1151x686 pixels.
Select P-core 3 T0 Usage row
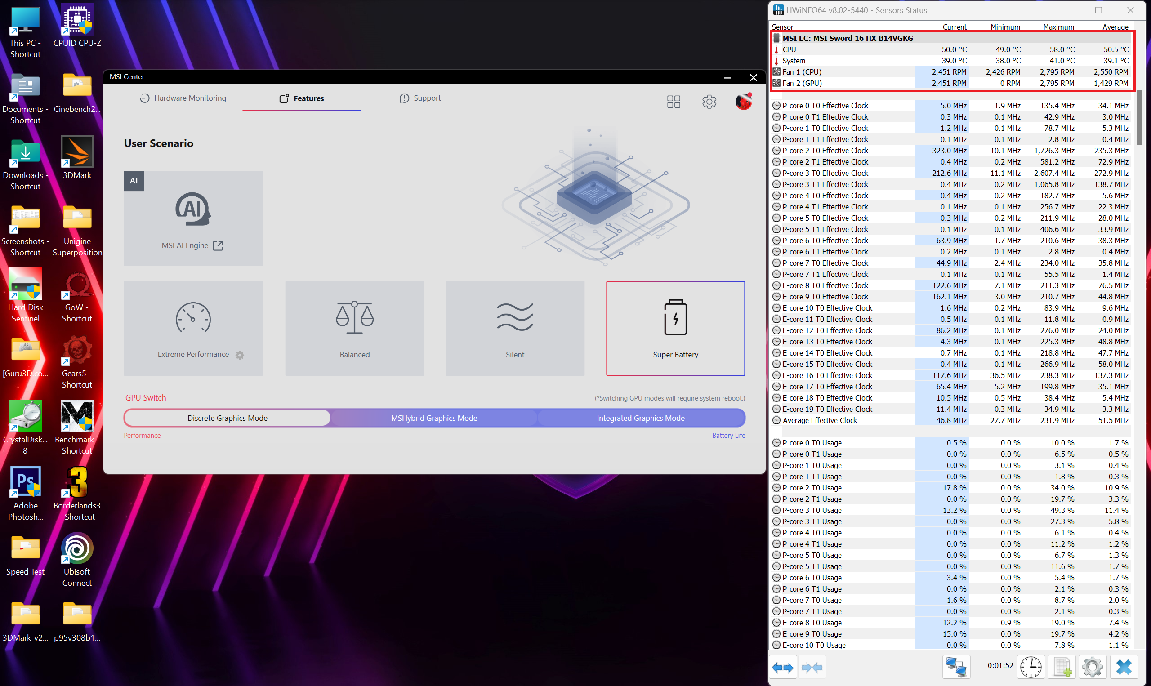click(x=951, y=510)
